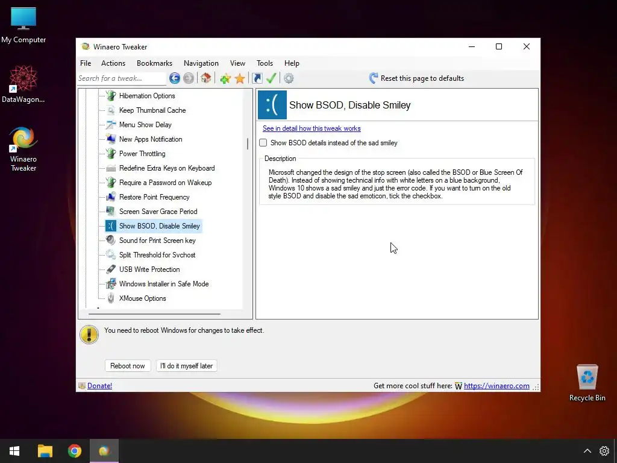Click the Split Threshold for Svchost icon

pyautogui.click(x=111, y=255)
